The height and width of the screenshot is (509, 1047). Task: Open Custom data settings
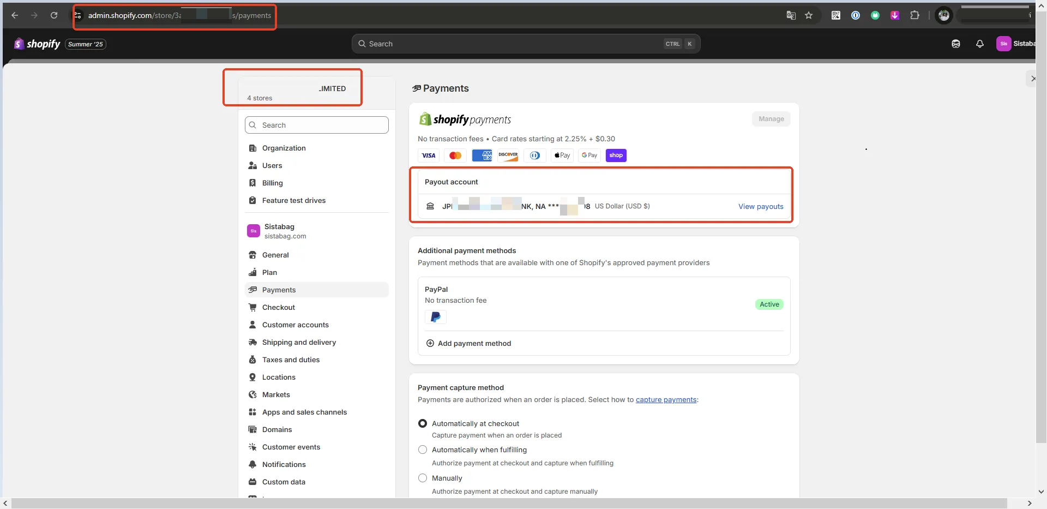(317, 482)
